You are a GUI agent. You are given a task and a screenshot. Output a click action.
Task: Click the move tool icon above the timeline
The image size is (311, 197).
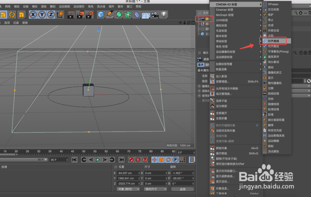pos(154,160)
